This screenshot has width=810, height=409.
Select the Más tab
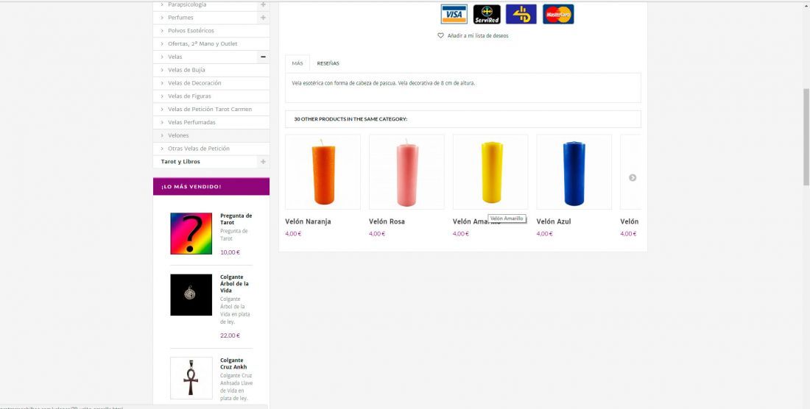[x=297, y=63]
